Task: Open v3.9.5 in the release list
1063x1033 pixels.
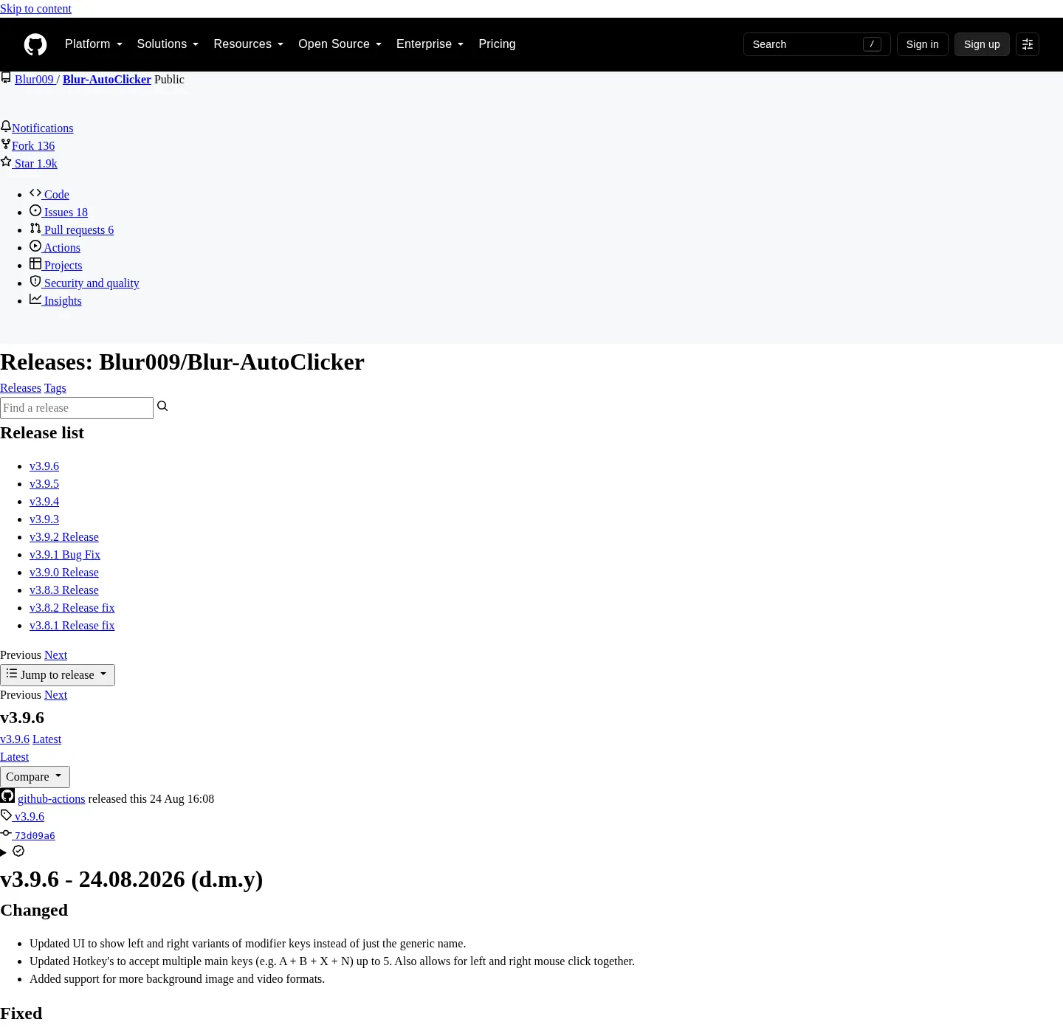Action: [x=44, y=484]
